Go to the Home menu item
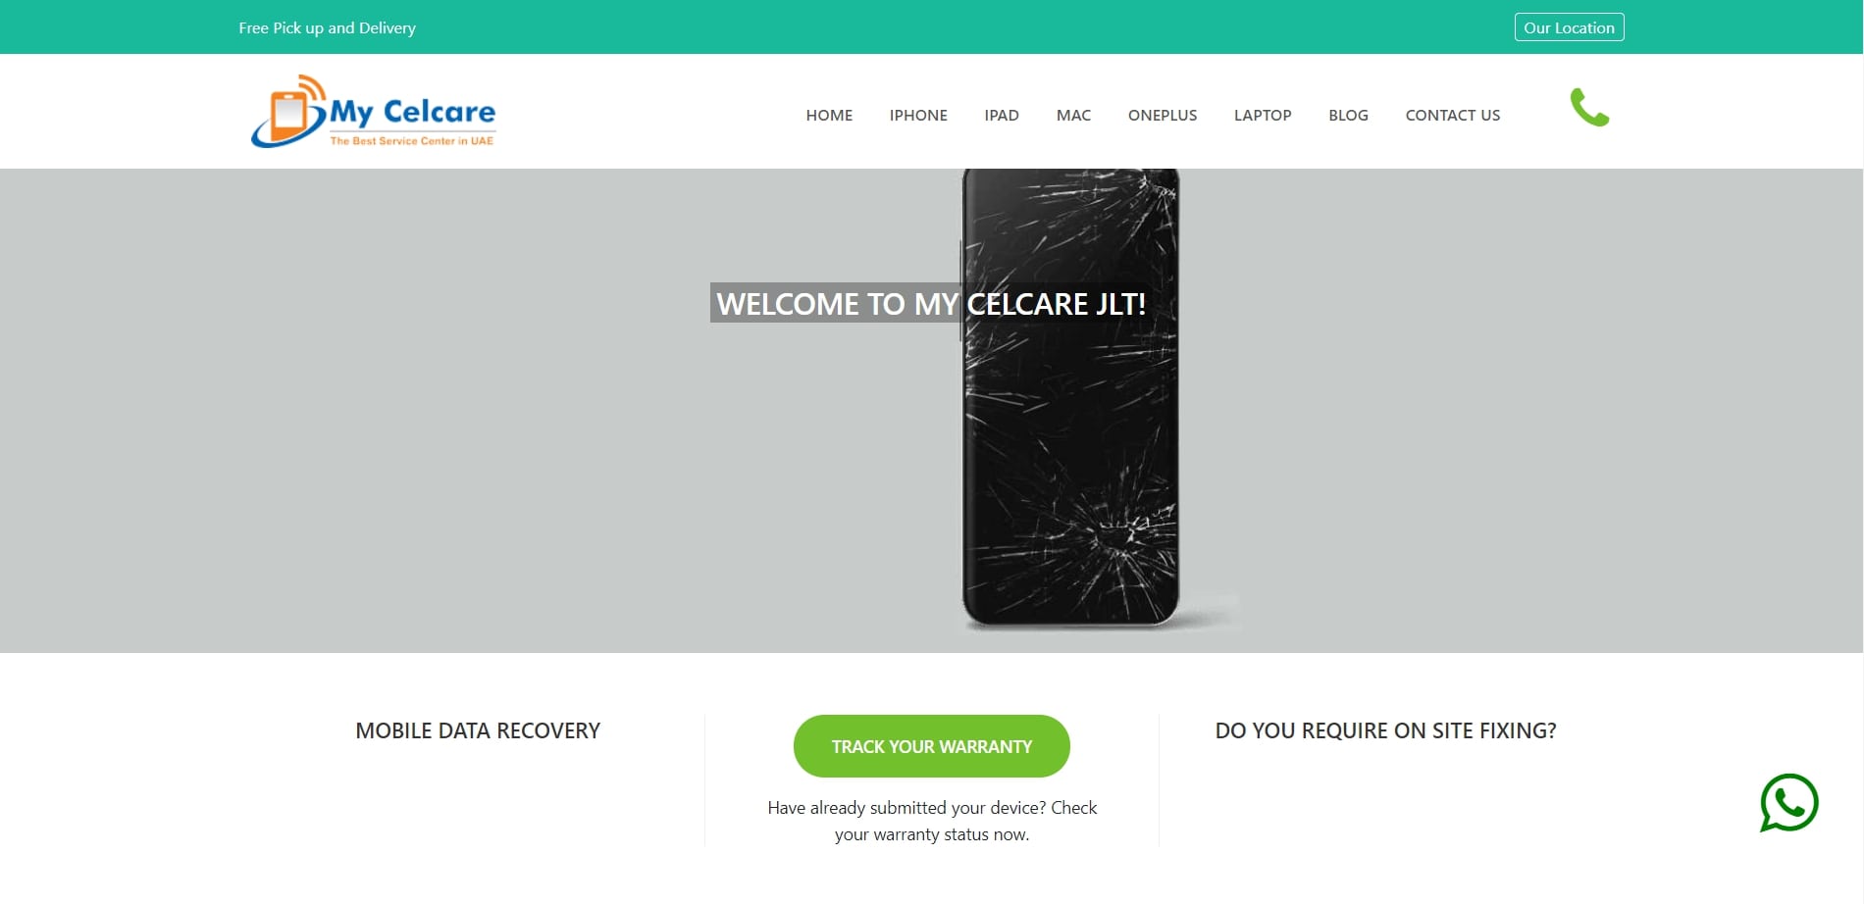The image size is (1864, 904). 829,115
